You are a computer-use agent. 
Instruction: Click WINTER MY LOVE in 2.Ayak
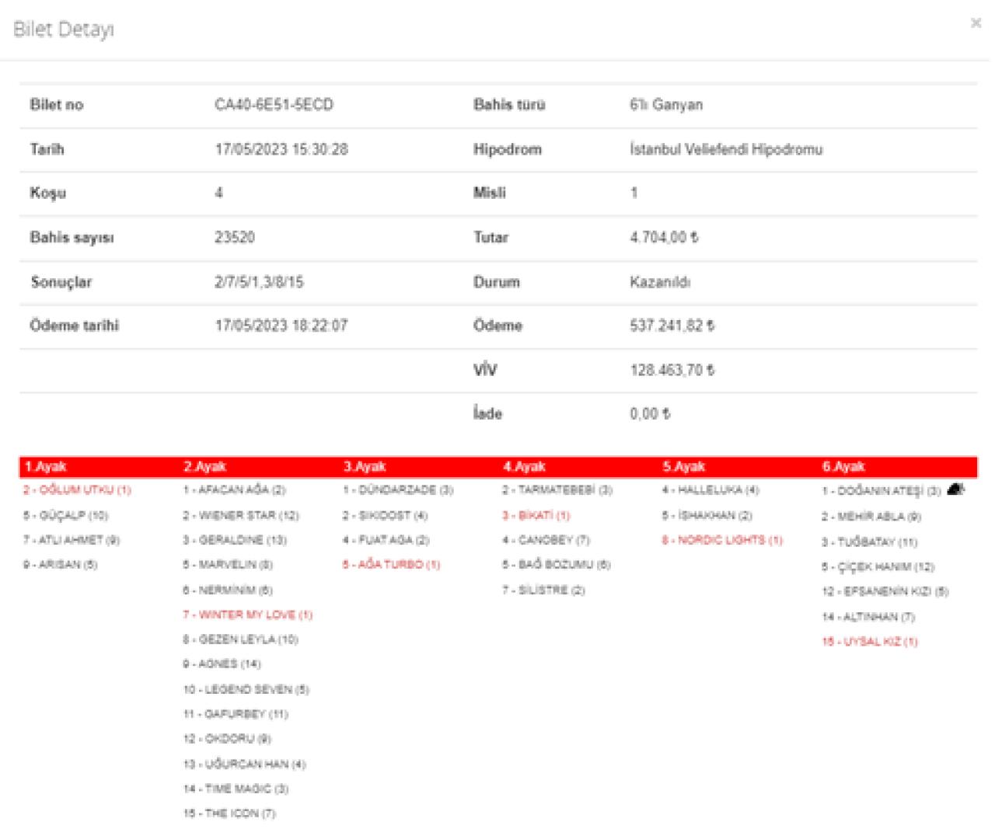[248, 615]
